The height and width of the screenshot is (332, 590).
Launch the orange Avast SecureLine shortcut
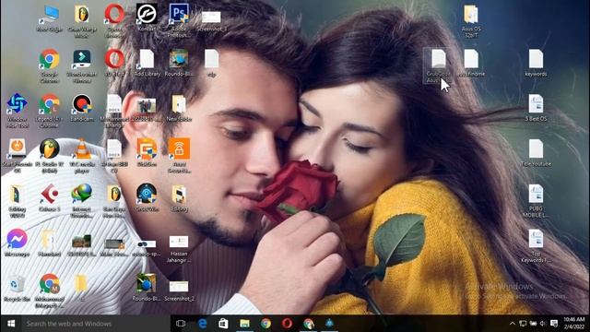[x=179, y=156]
